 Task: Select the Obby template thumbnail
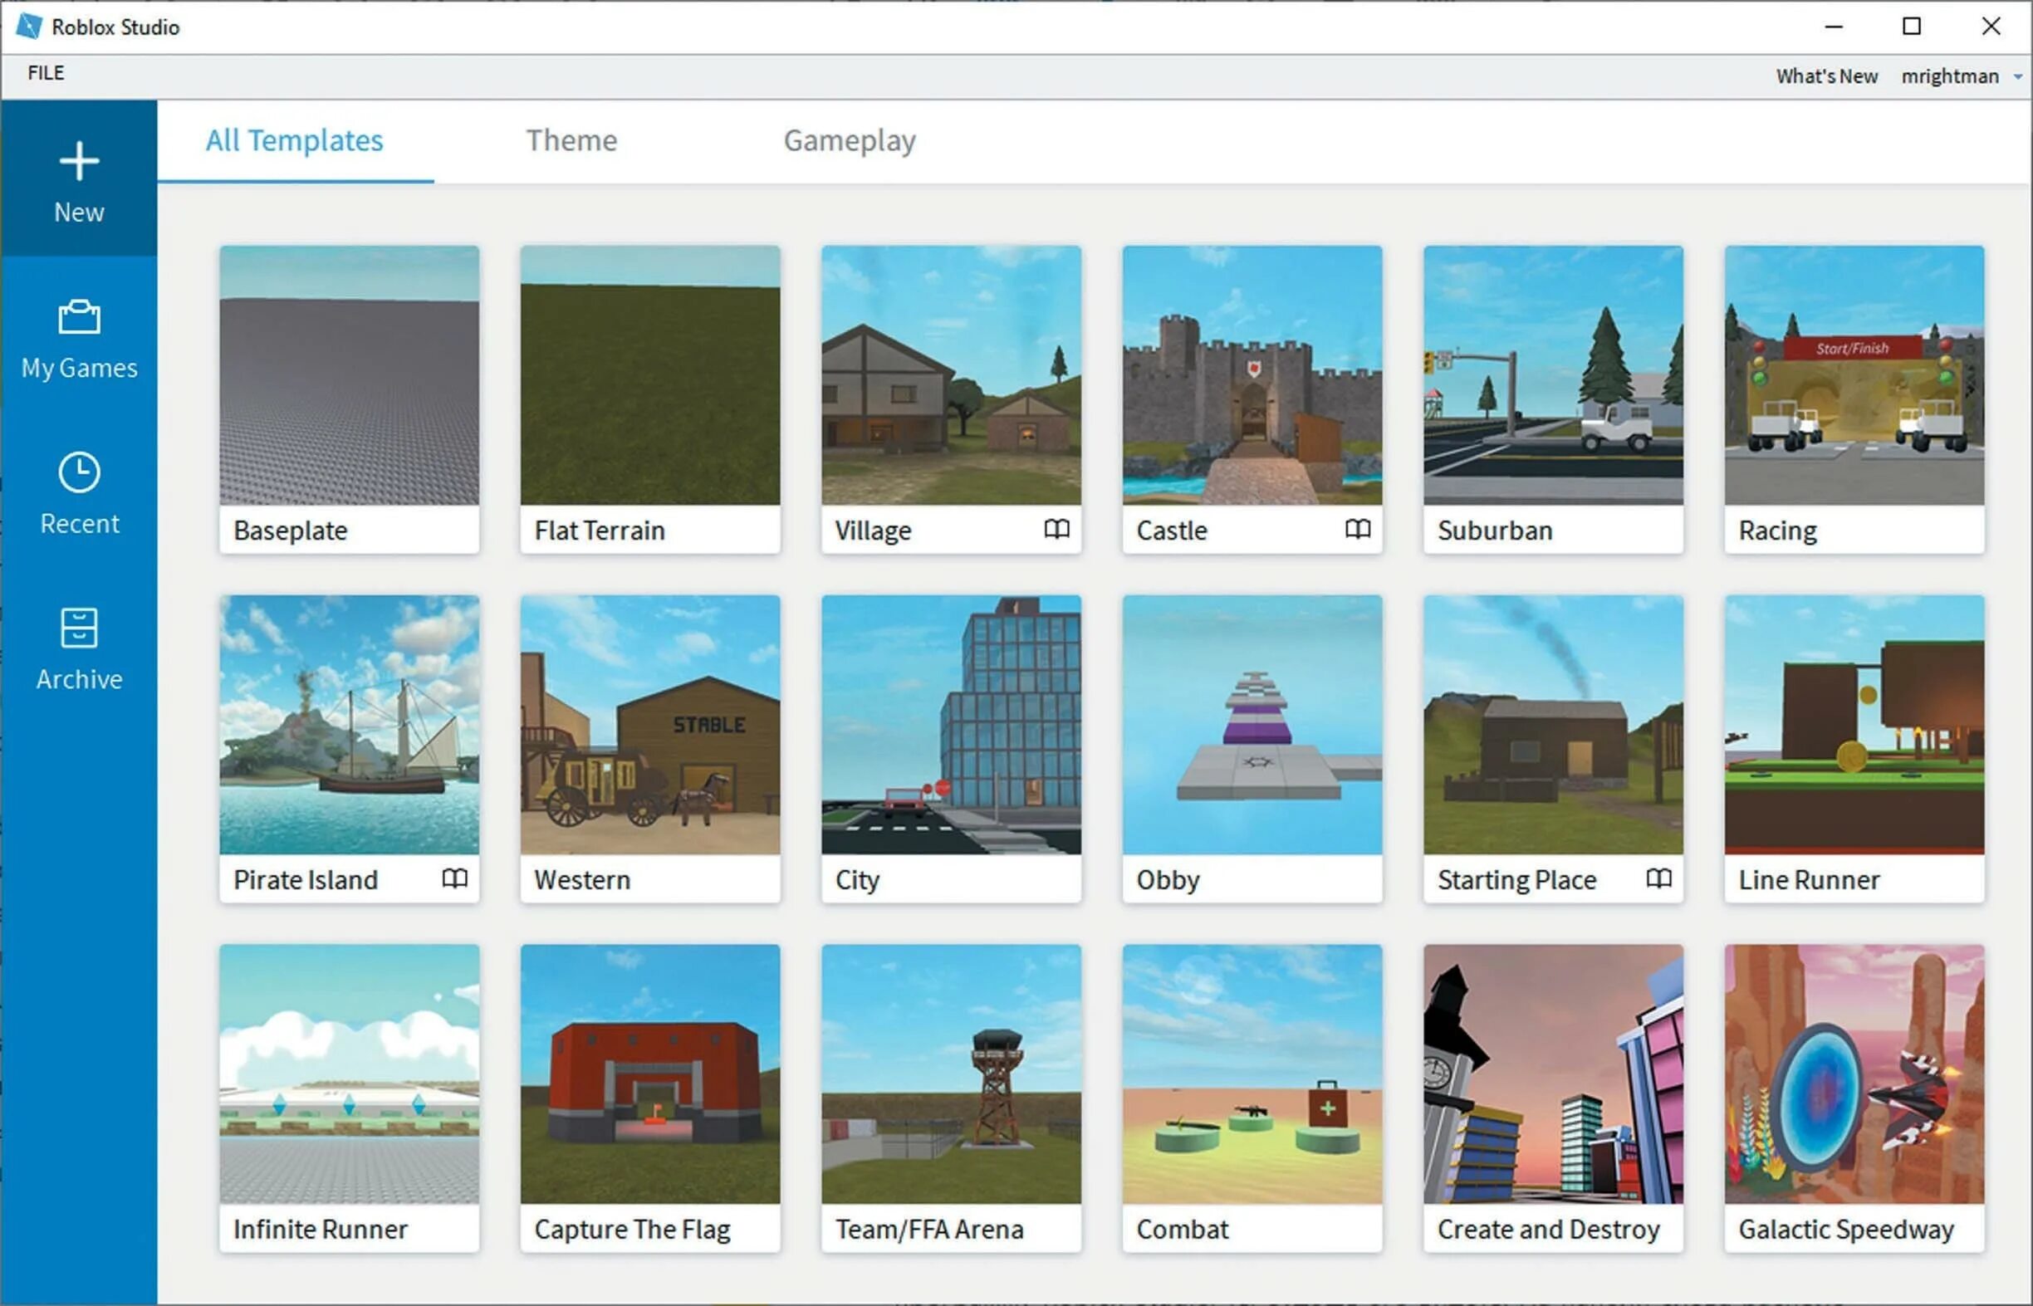tap(1252, 725)
